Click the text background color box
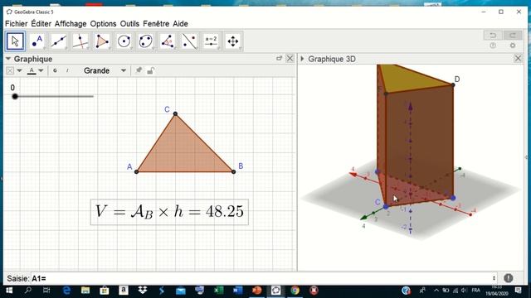 click(x=10, y=70)
